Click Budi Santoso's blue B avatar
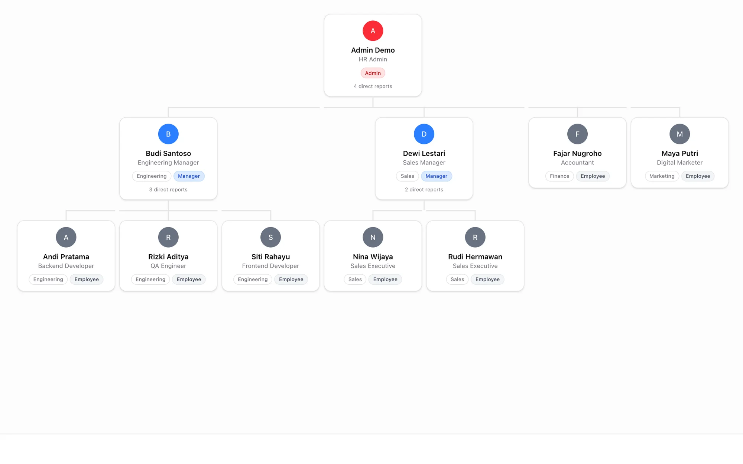The height and width of the screenshot is (464, 743). (168, 134)
